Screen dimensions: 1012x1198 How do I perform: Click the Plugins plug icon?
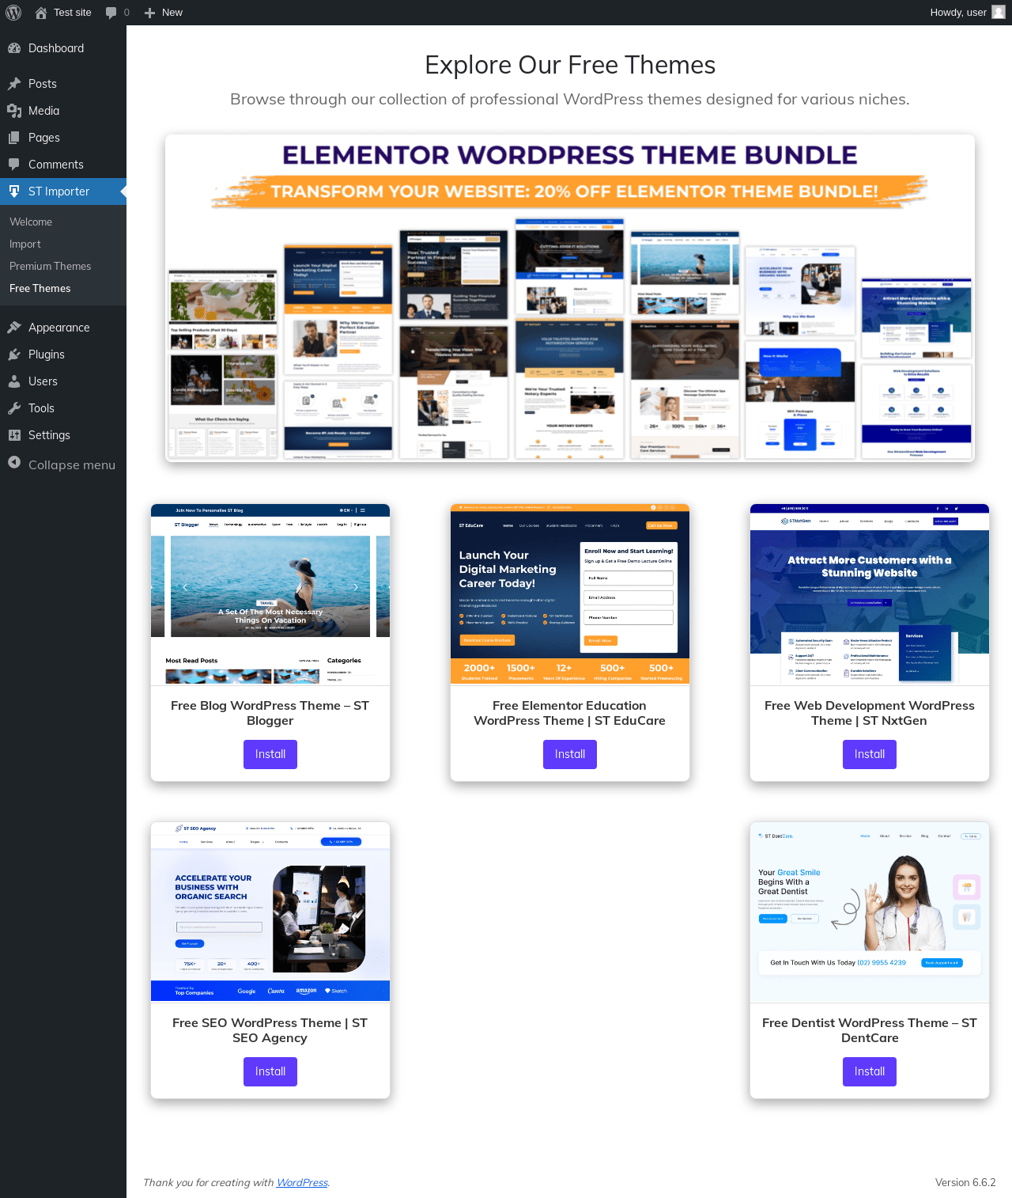click(x=14, y=354)
